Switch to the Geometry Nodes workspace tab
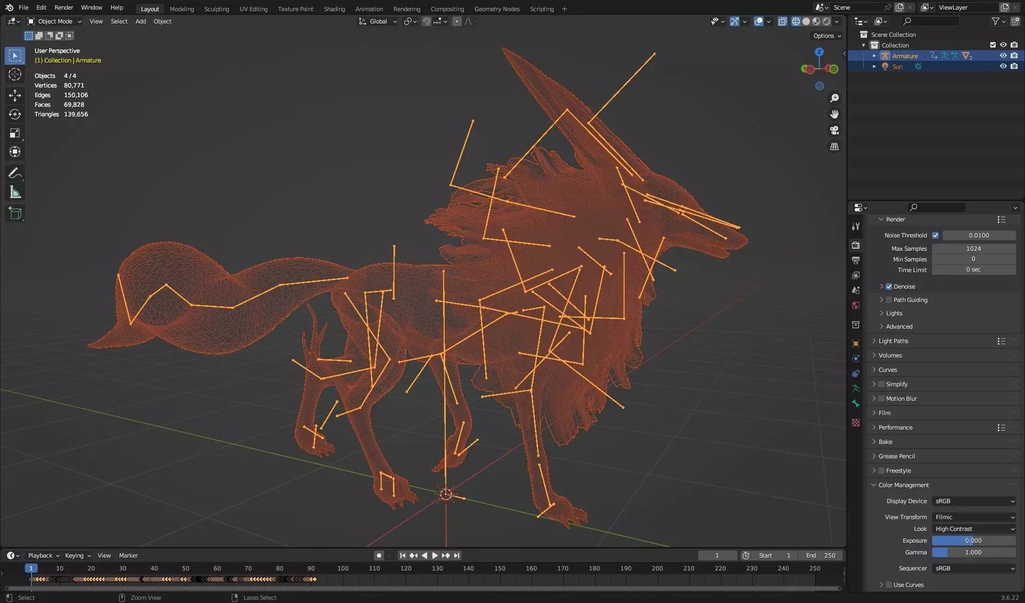 [496, 9]
